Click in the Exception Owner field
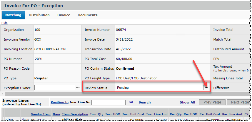Screen dimensions: 252x122 click(55, 88)
